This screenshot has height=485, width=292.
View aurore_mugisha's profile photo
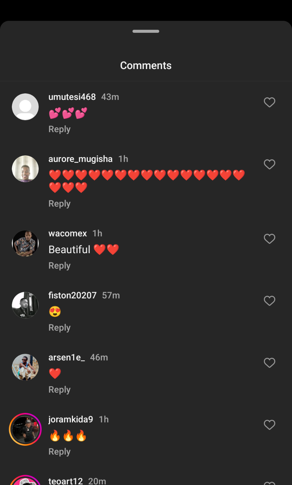[25, 169]
